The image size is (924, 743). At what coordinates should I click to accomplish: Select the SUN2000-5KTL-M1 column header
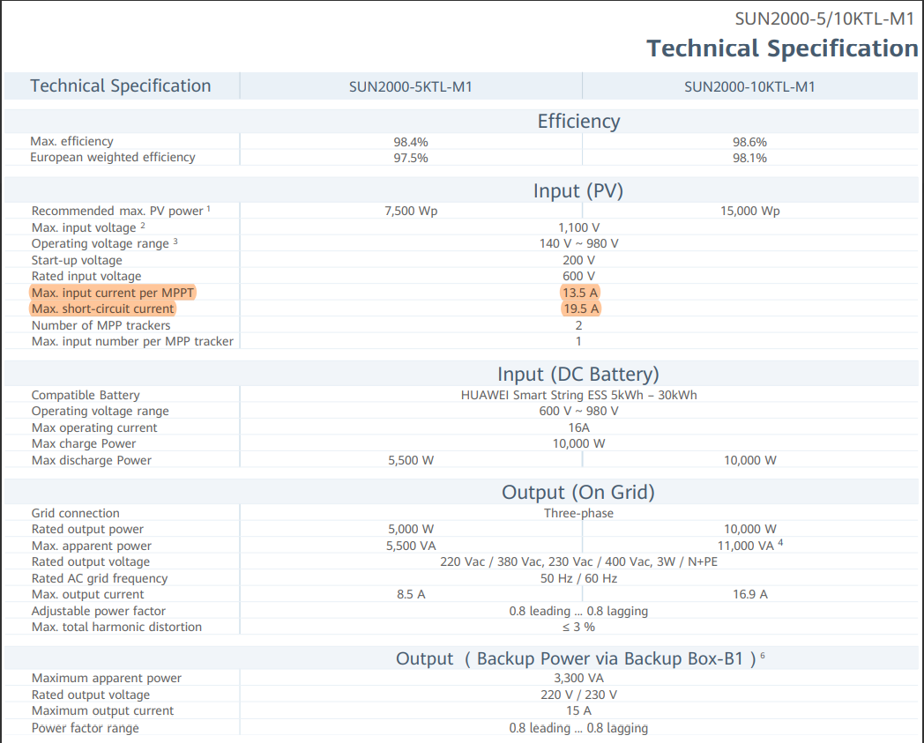[x=410, y=86]
